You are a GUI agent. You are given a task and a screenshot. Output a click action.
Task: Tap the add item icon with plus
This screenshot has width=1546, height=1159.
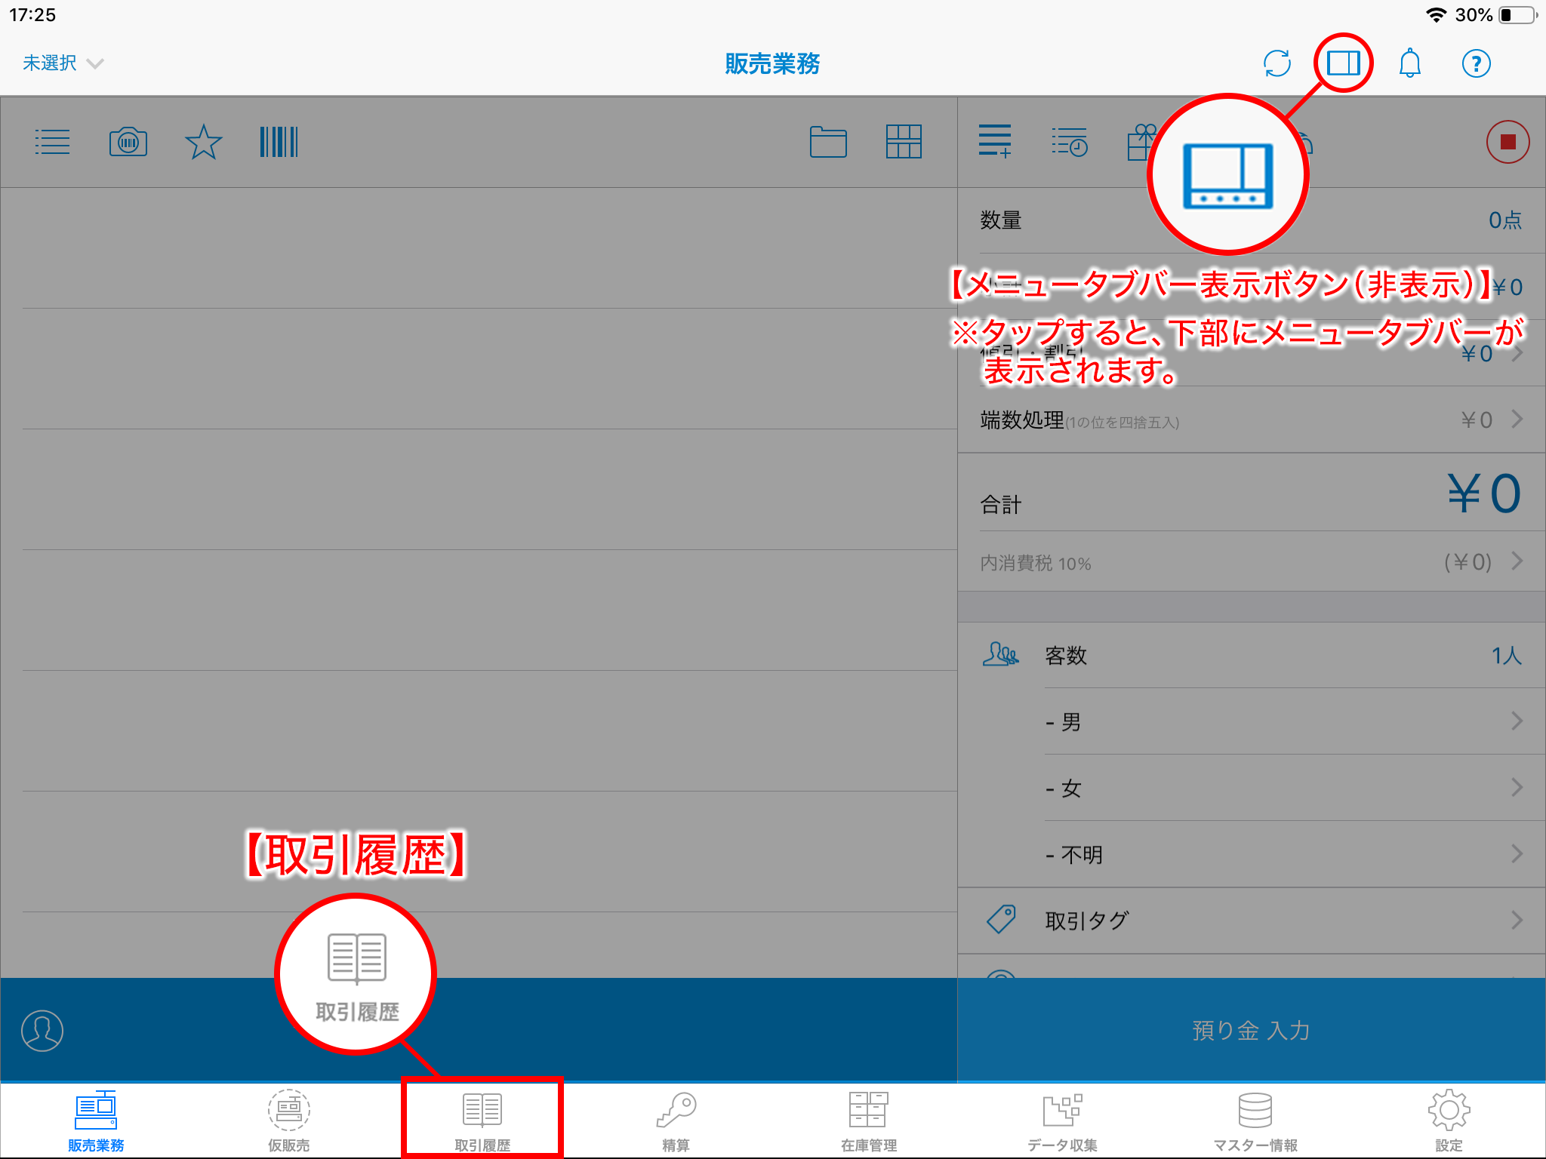pos(995,142)
